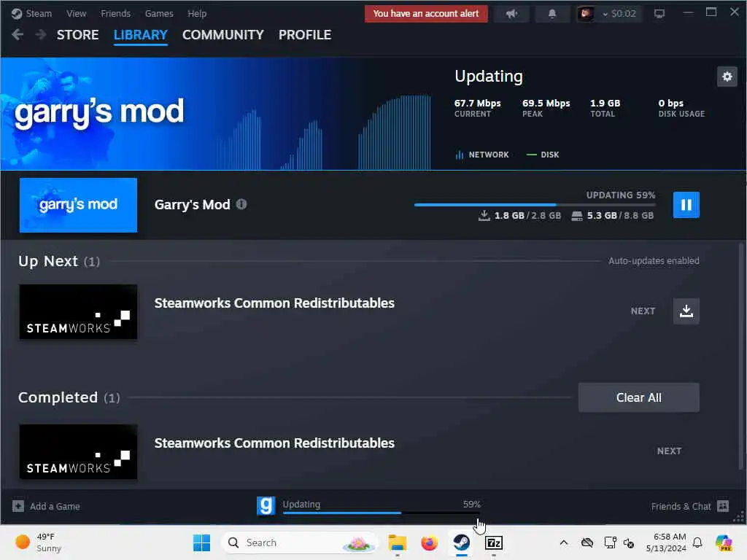Open the Friends menu

[x=116, y=13]
